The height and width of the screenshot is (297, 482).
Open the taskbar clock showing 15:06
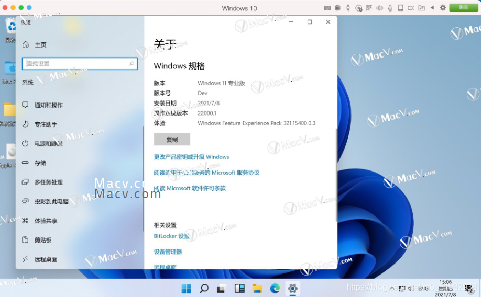445,288
